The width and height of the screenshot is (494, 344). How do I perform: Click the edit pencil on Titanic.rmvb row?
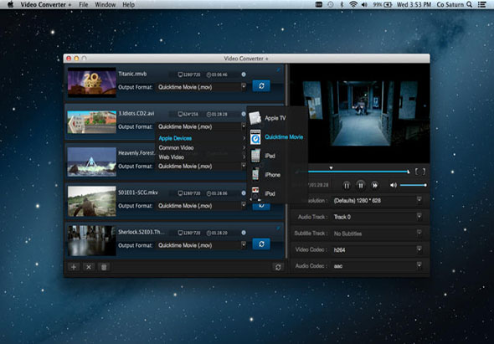(x=279, y=69)
